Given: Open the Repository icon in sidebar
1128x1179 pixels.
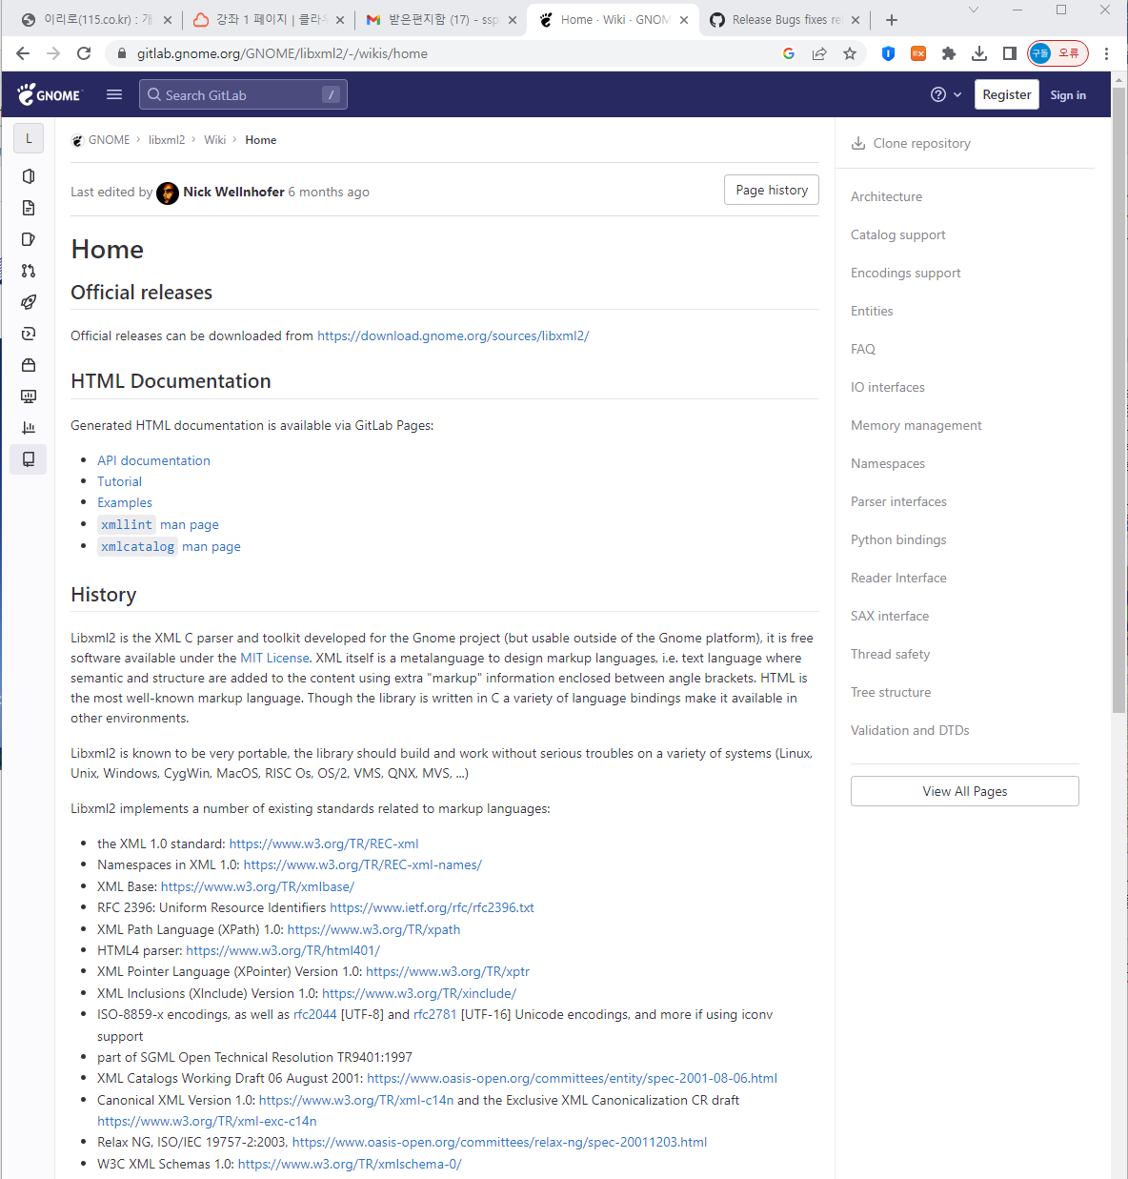Looking at the screenshot, I should 29,208.
